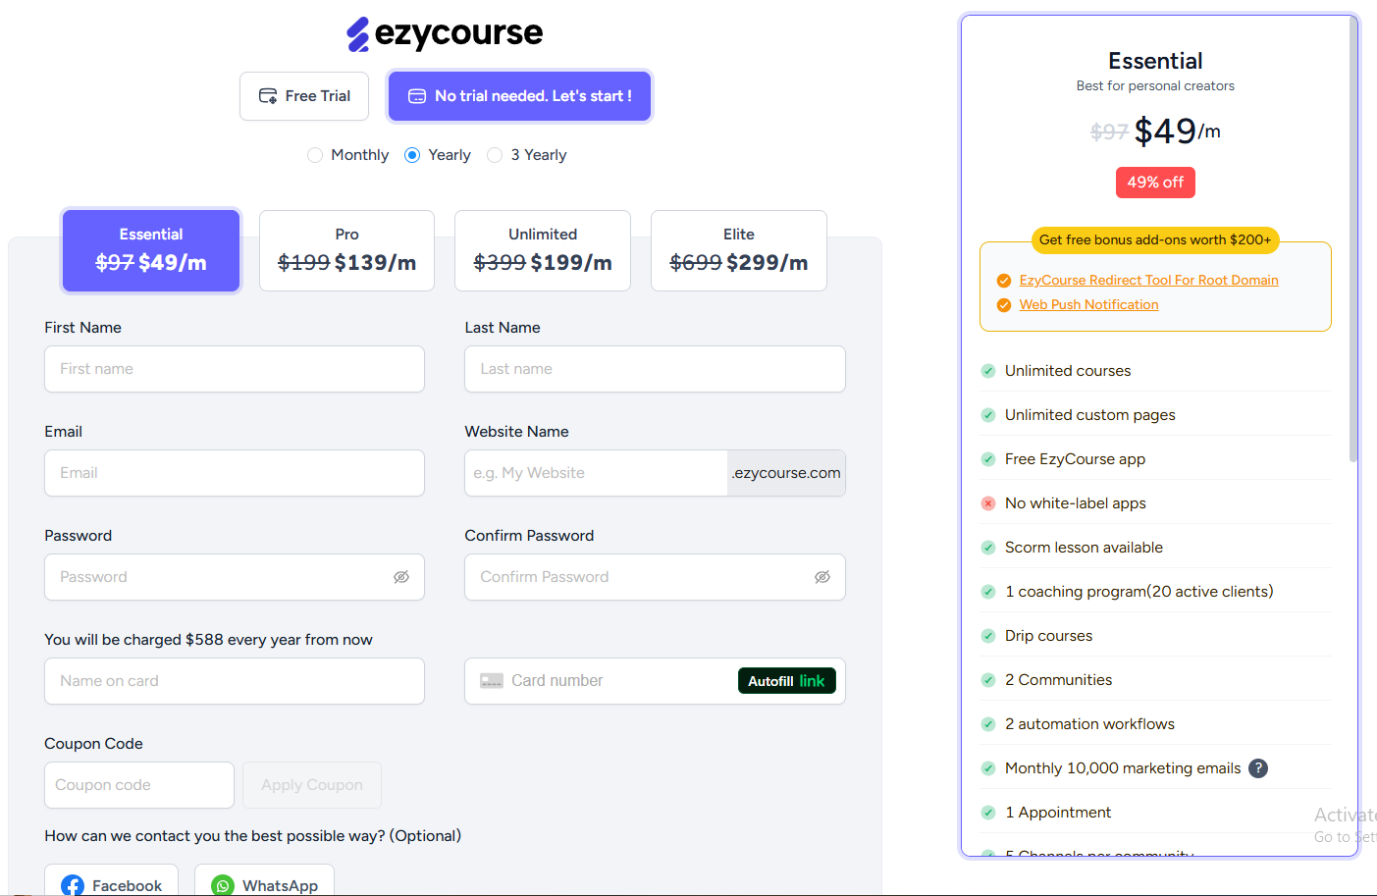The height and width of the screenshot is (896, 1377).
Task: Choose the Unlimited $199/m plan tab
Action: click(543, 250)
